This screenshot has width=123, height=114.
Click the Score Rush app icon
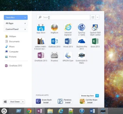coord(38,101)
